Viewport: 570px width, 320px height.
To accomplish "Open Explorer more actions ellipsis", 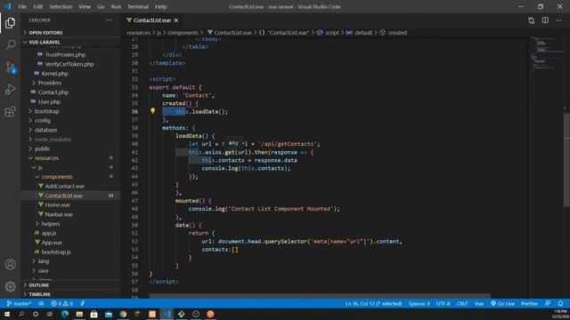I will click(109, 20).
